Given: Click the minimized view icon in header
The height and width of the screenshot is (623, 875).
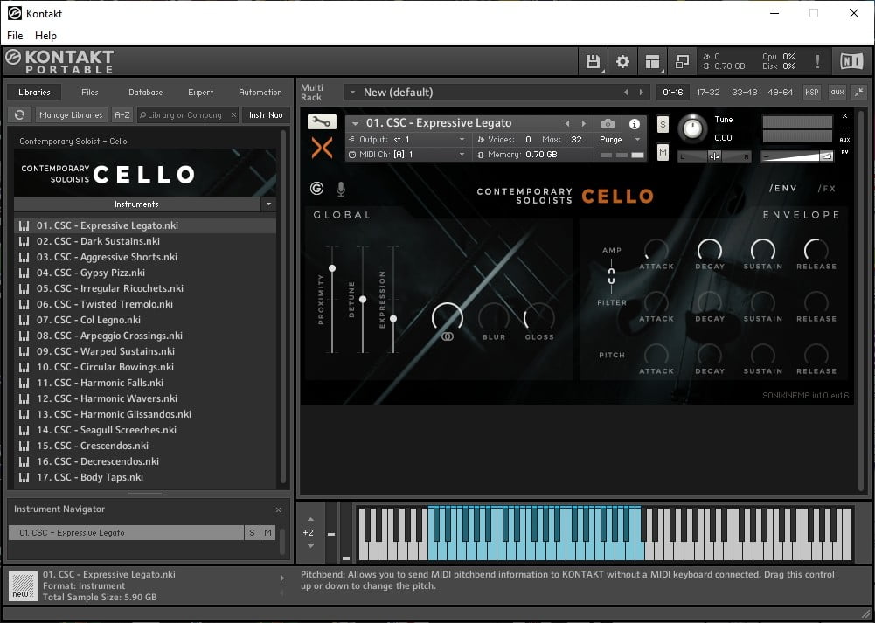Looking at the screenshot, I should pyautogui.click(x=682, y=61).
